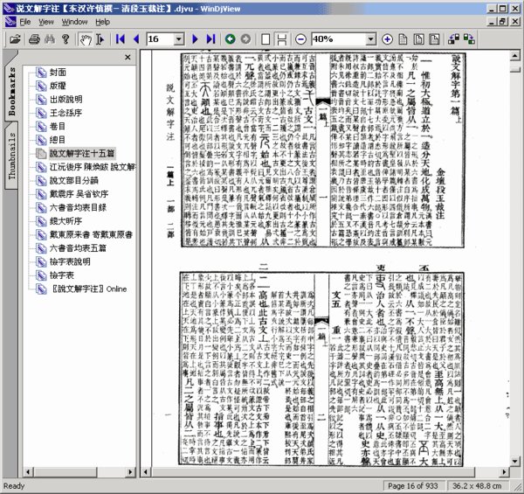
Task: Go to the previous page
Action: click(x=136, y=39)
